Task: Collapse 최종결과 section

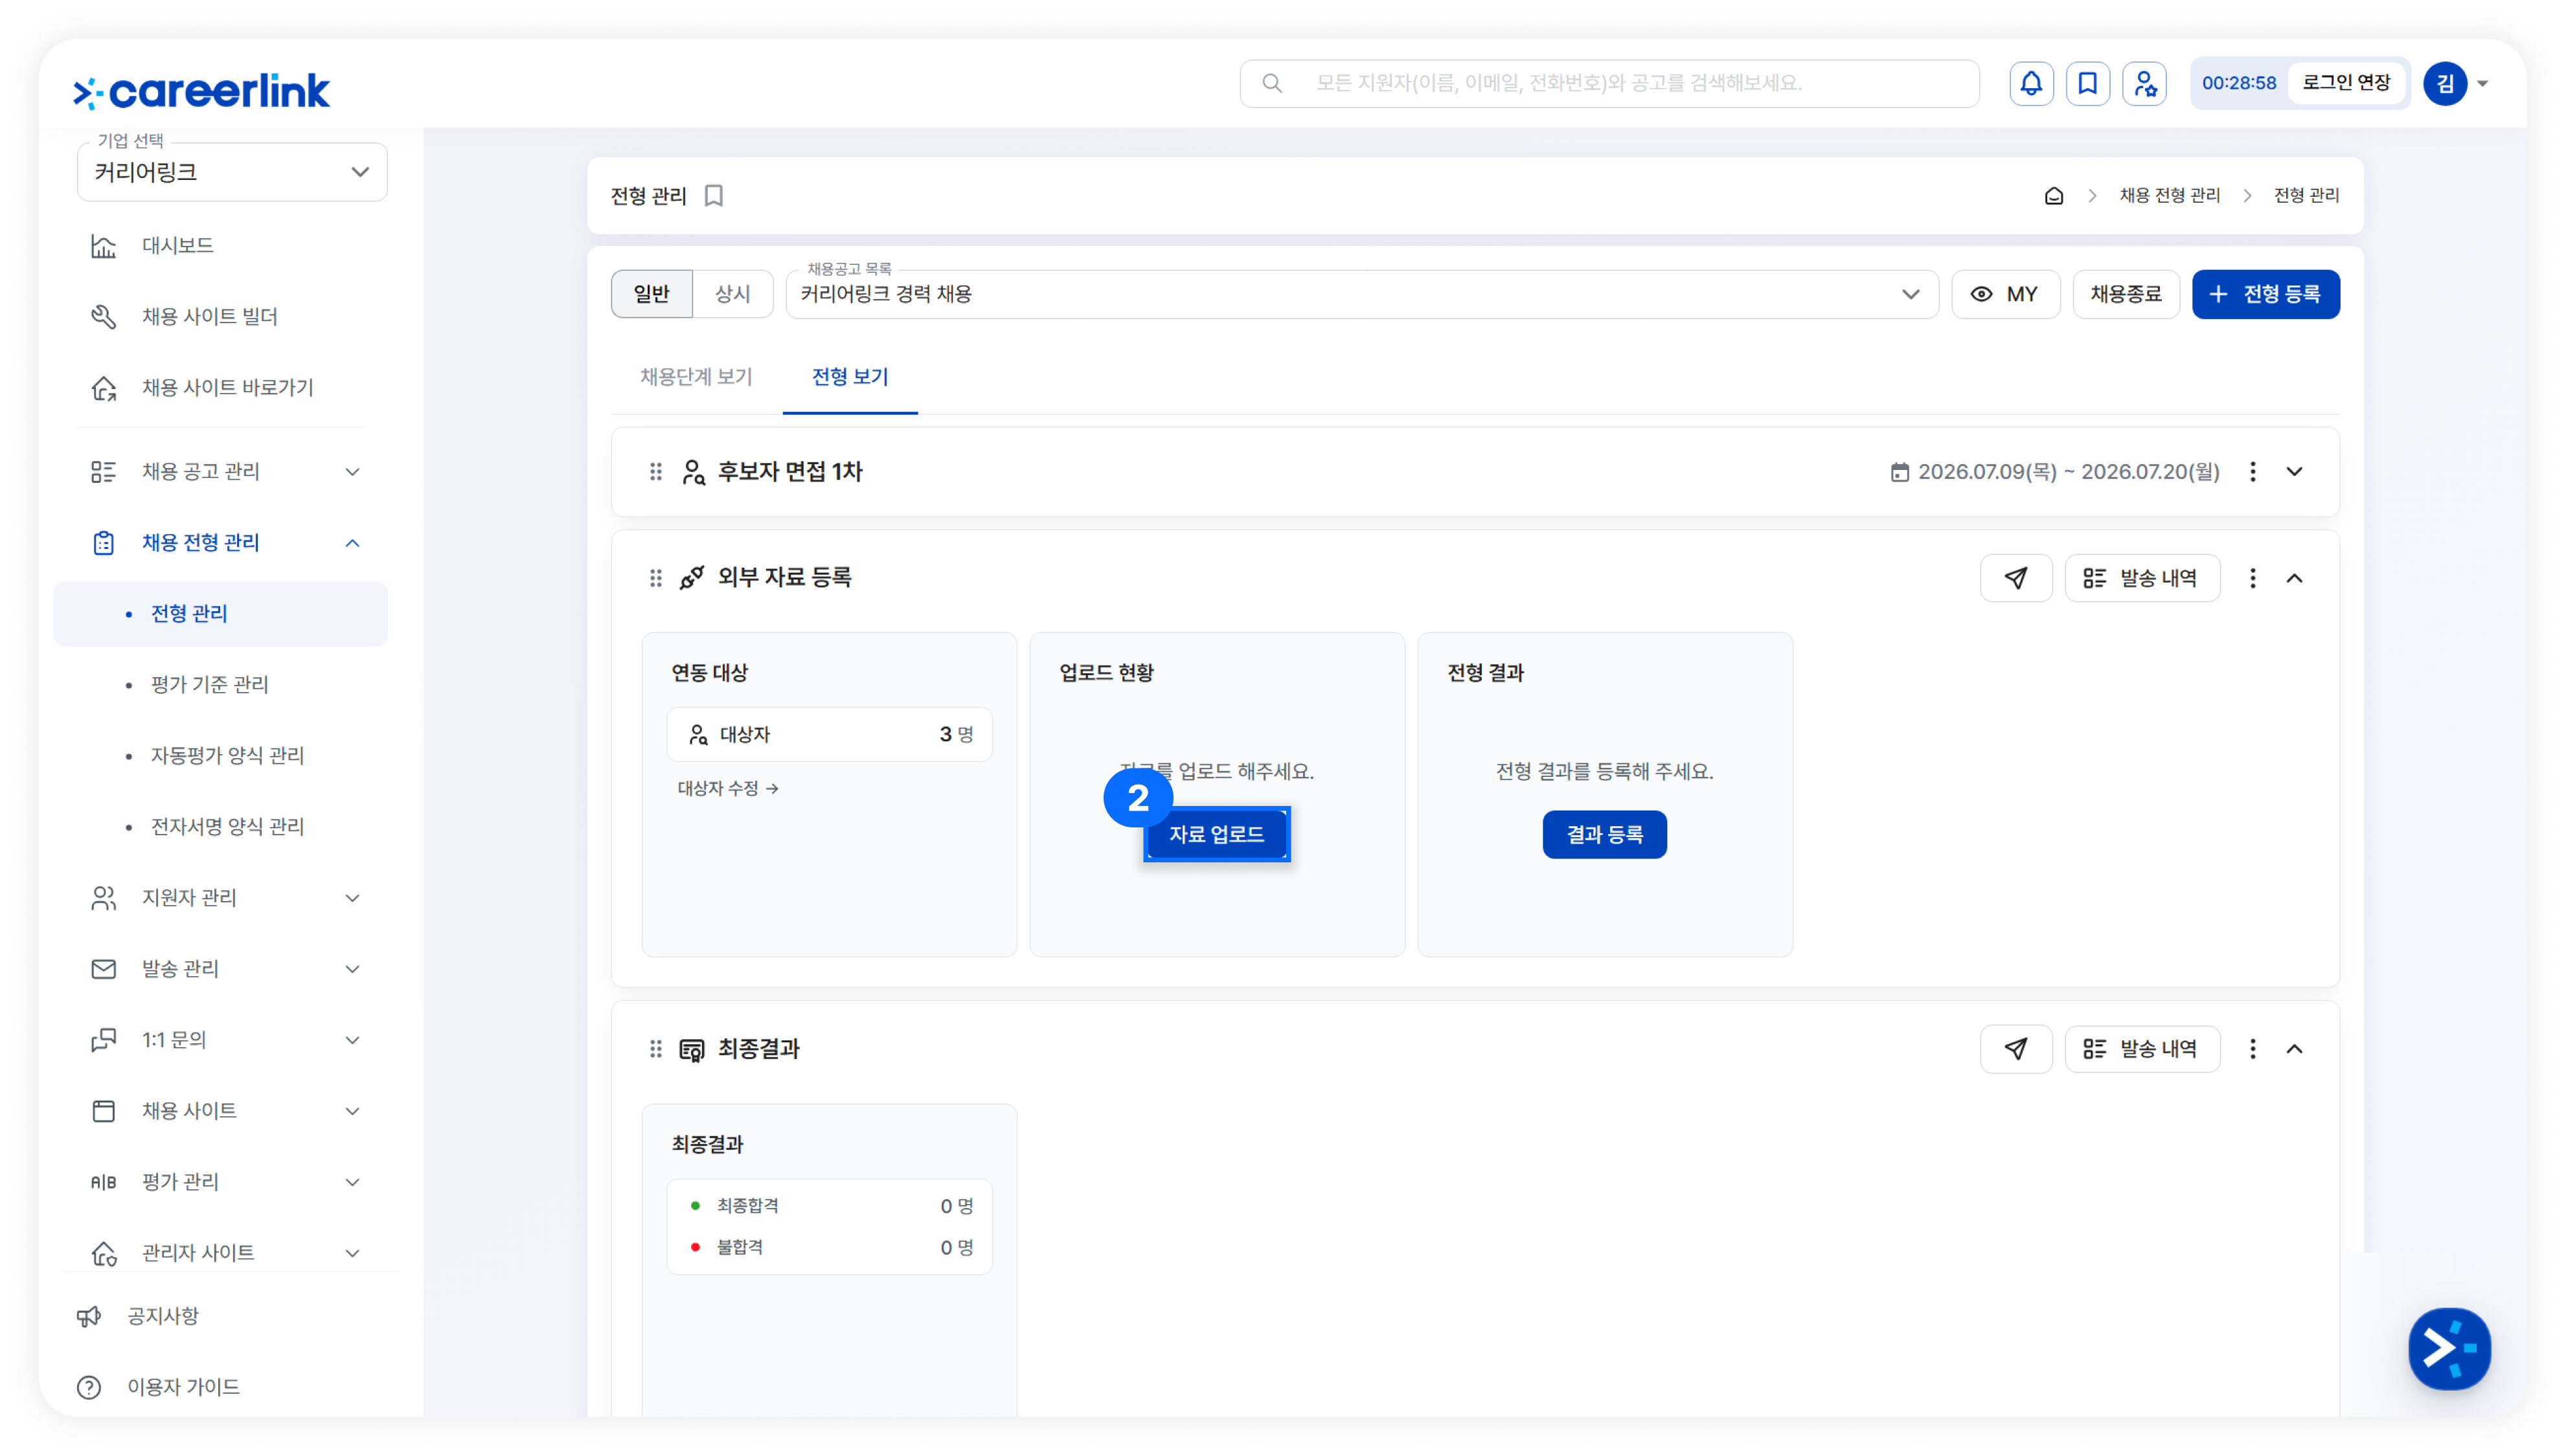Action: coord(2294,1049)
